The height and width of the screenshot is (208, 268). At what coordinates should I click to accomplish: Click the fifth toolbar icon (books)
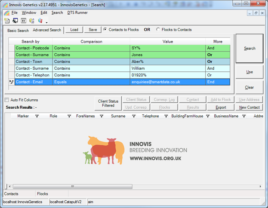tap(40, 21)
